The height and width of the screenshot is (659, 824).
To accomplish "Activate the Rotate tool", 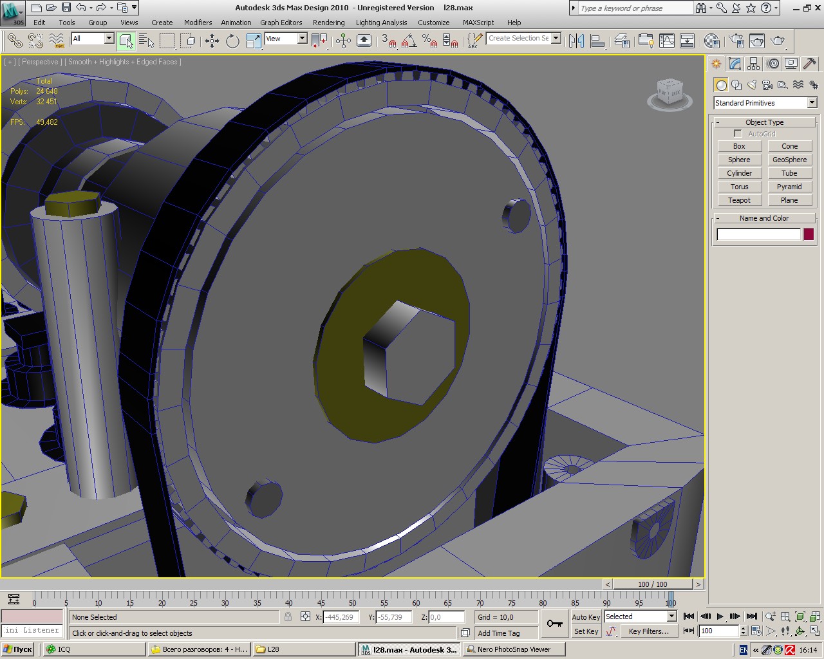I will 232,41.
